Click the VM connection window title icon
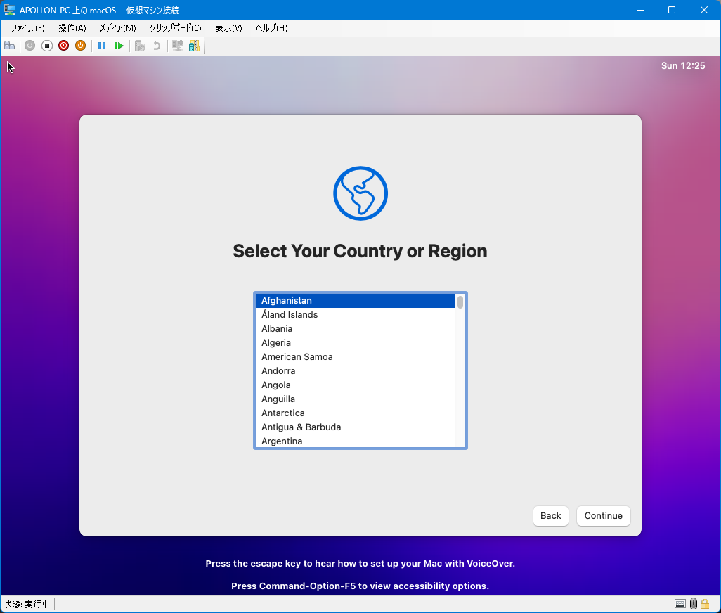Screen dimensions: 721x613 pos(9,10)
